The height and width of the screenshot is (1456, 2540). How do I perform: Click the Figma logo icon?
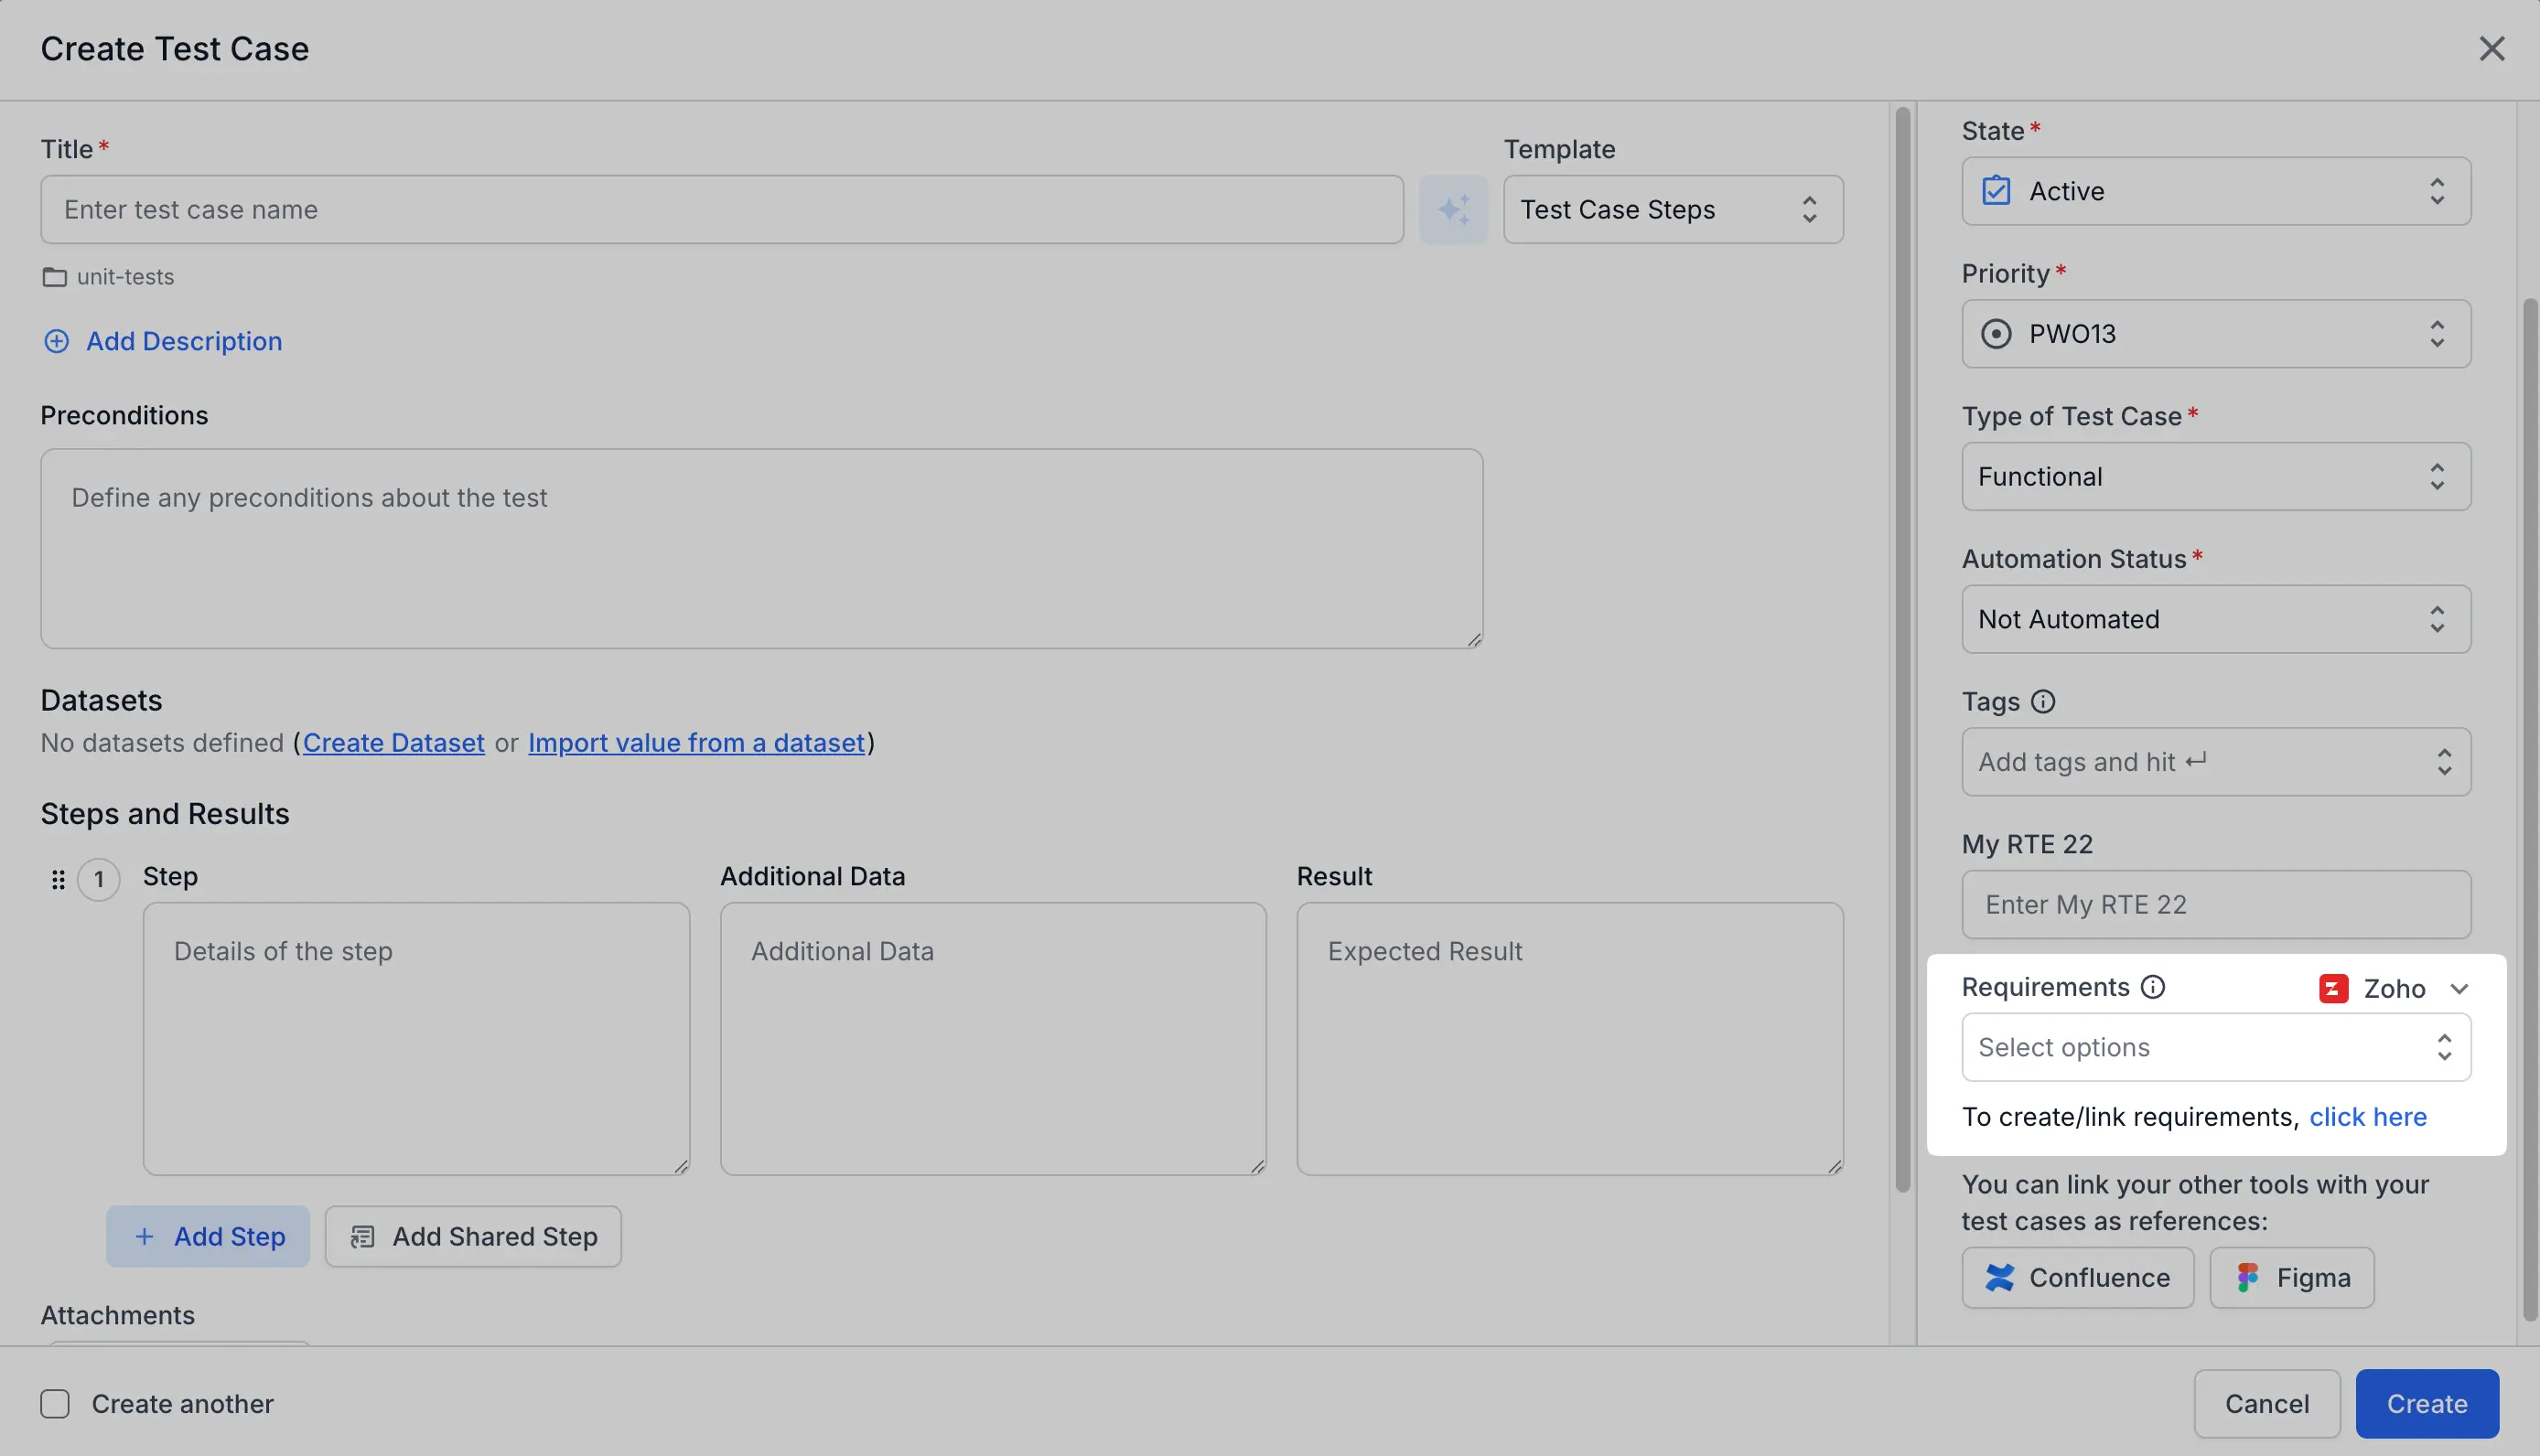click(2247, 1278)
